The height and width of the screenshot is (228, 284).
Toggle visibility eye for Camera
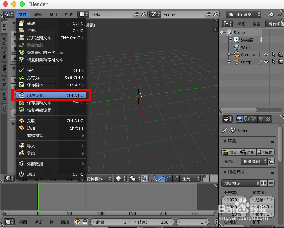pyautogui.click(x=266, y=54)
